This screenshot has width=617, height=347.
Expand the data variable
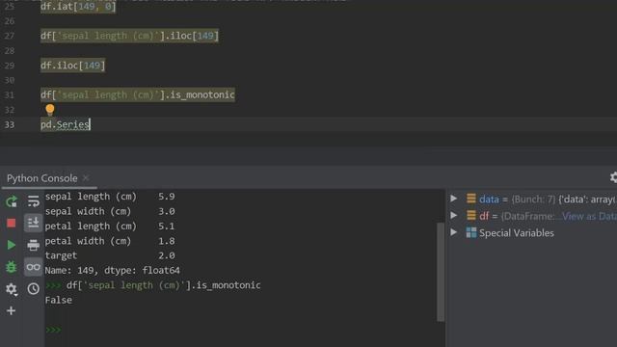454,199
